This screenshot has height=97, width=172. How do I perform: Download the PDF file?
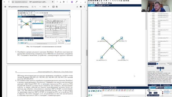[x=77, y=7]
